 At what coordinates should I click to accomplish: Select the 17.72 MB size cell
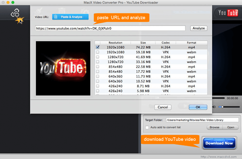click(143, 71)
